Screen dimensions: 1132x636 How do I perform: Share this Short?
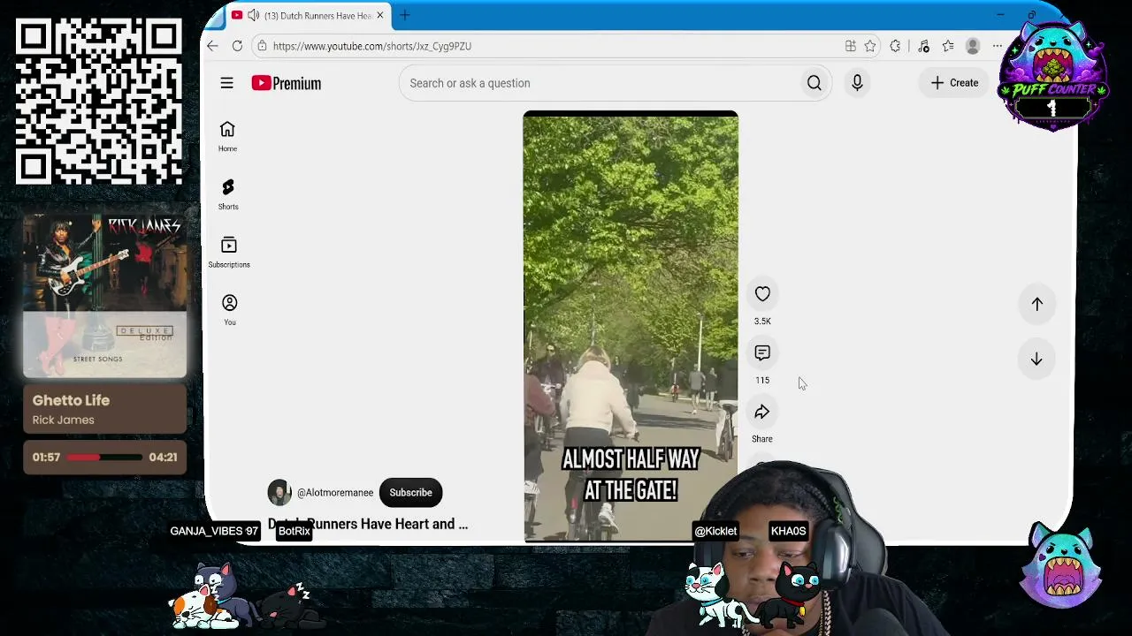[x=762, y=412]
